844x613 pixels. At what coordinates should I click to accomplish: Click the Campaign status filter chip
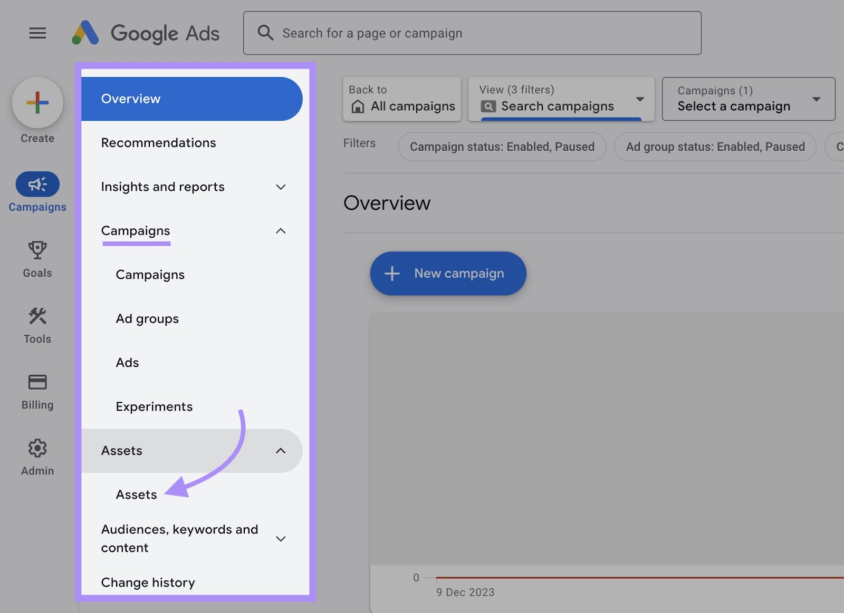tap(502, 147)
